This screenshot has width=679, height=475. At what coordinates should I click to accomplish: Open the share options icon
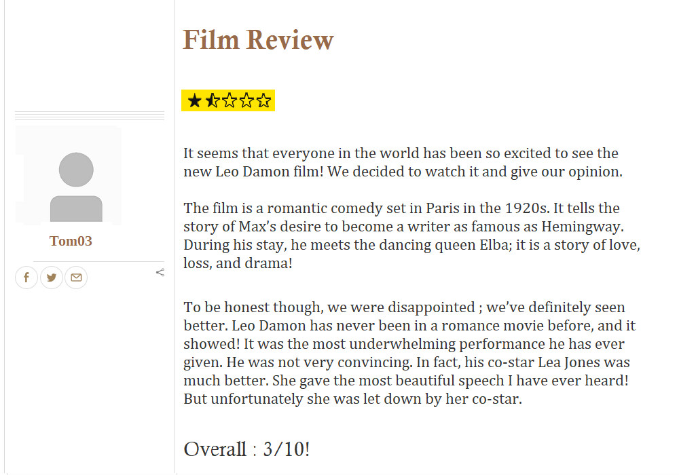coord(160,273)
